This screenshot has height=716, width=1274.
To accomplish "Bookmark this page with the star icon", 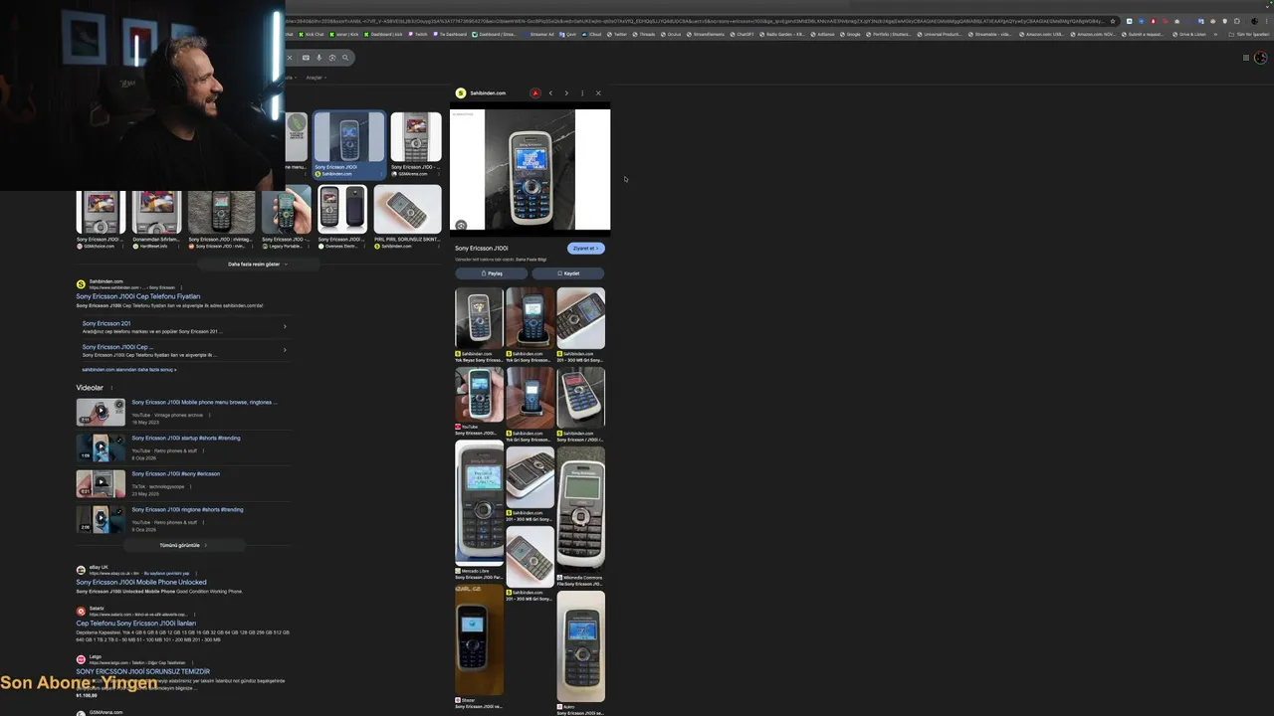I will pos(1113,21).
